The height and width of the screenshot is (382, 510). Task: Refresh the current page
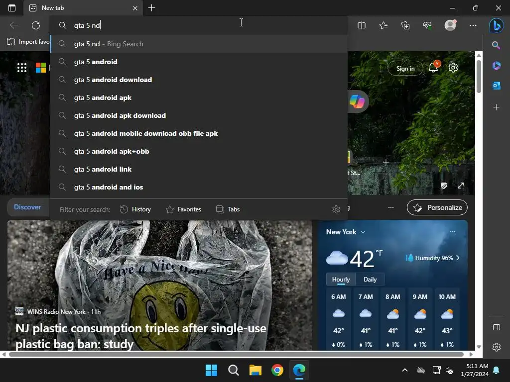click(36, 25)
